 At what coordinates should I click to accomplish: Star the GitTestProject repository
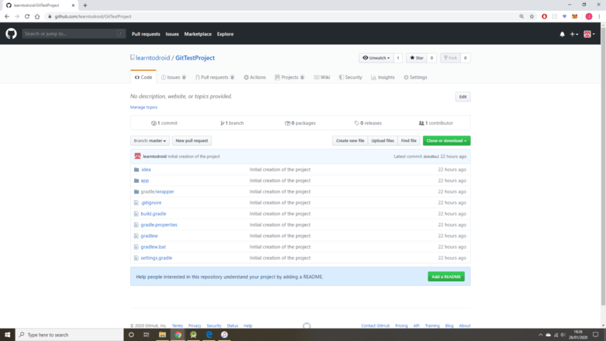(417, 58)
